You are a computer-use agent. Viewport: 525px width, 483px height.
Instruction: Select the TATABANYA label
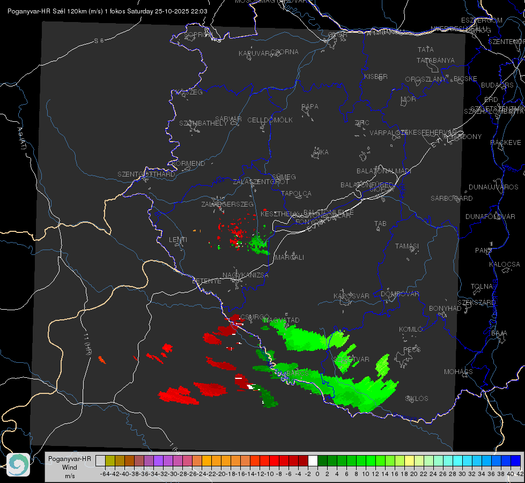pyautogui.click(x=435, y=60)
